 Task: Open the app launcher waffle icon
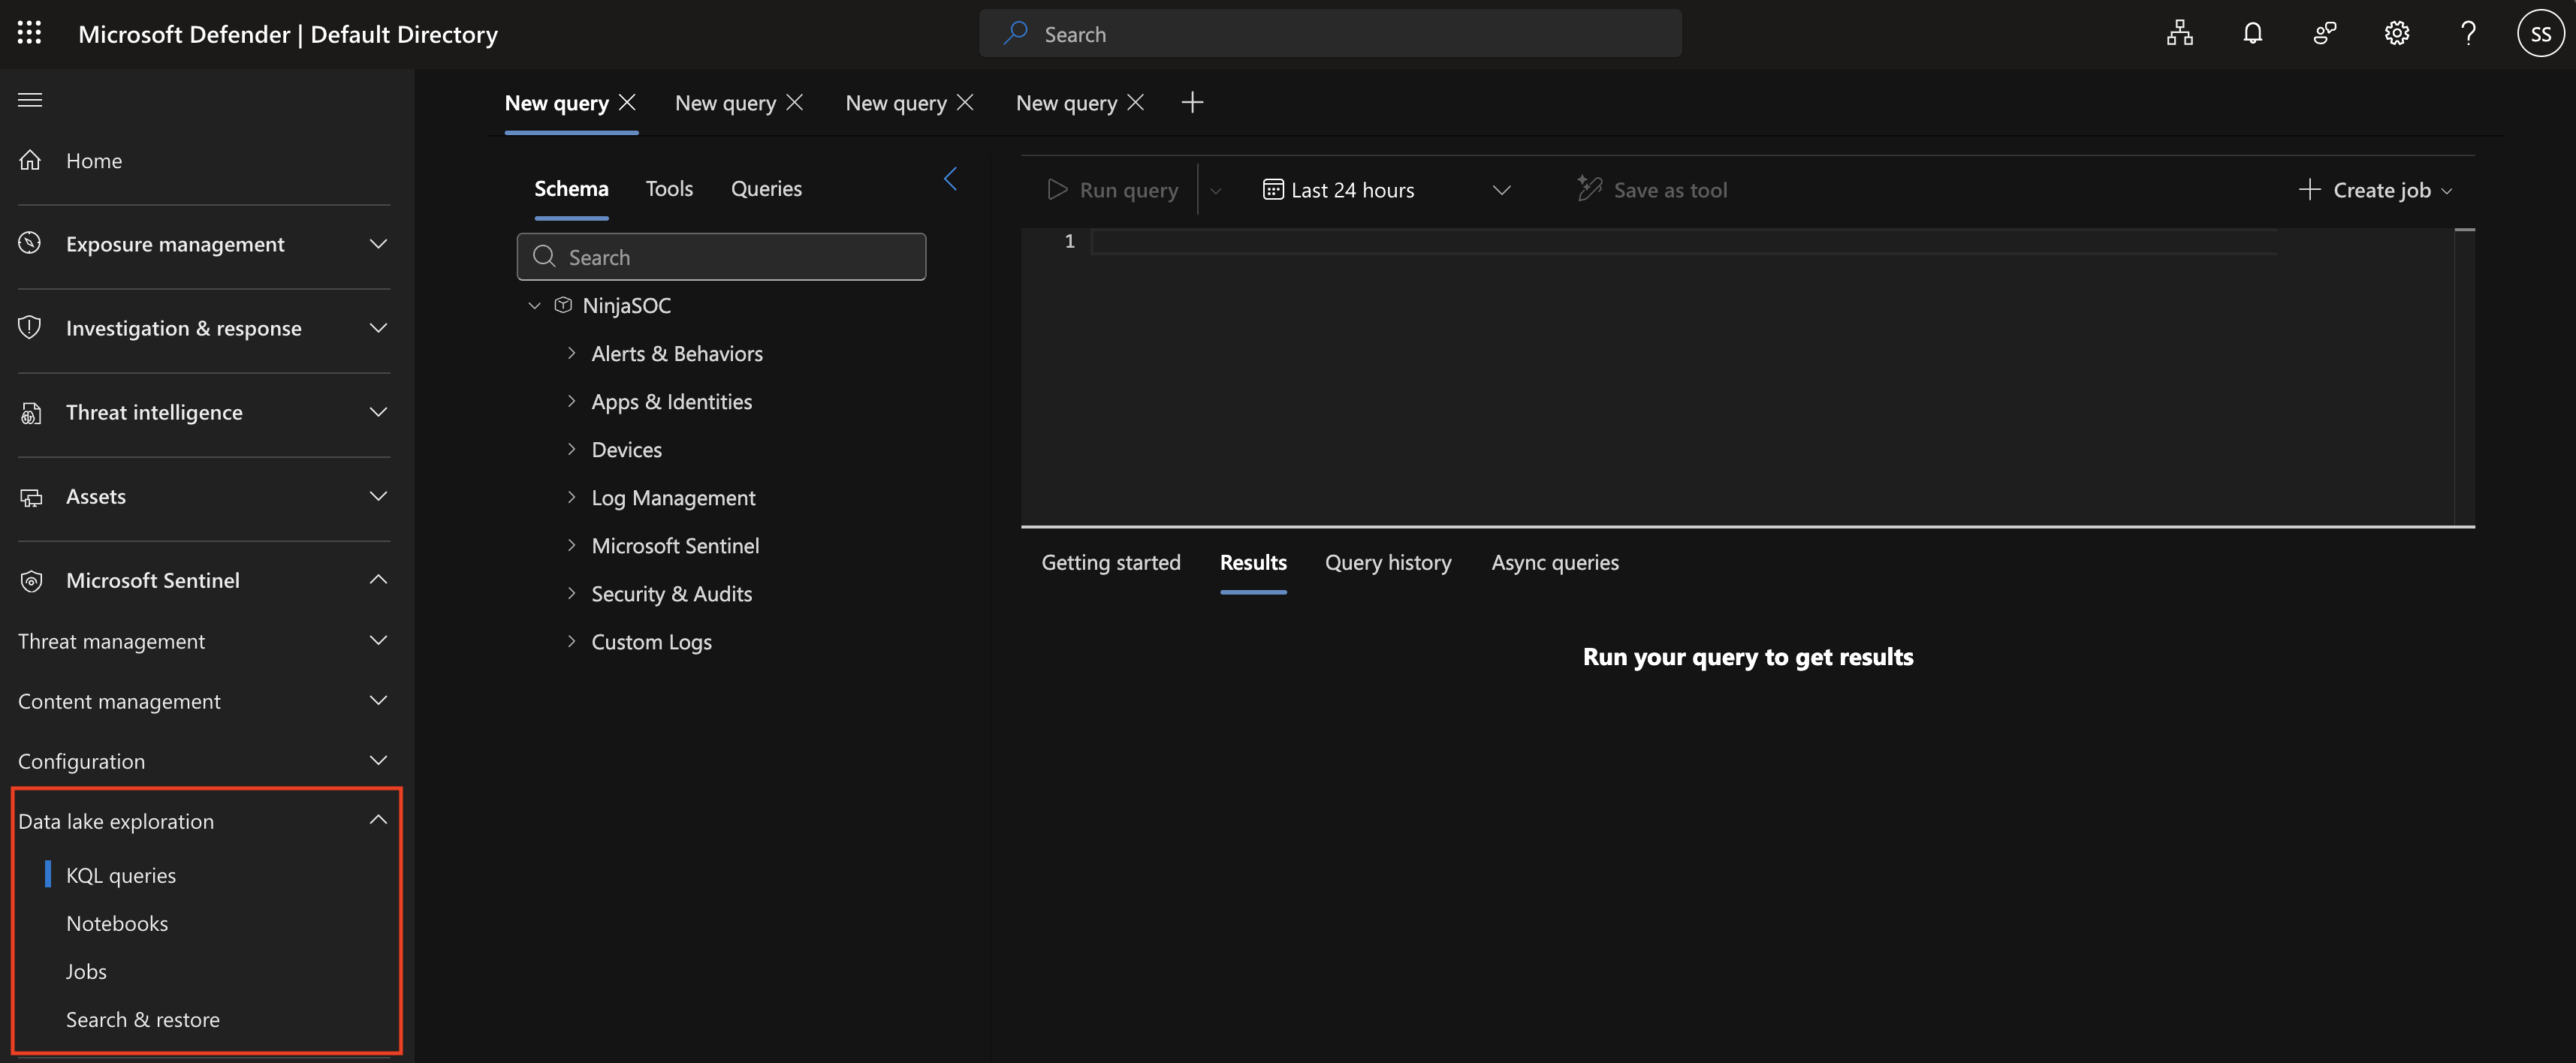29,33
